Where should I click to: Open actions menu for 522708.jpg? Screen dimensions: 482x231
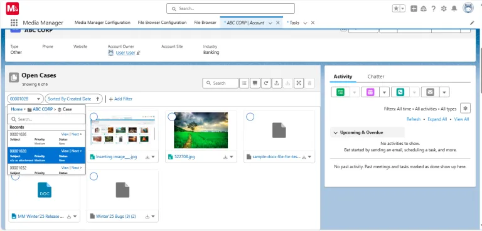click(232, 157)
